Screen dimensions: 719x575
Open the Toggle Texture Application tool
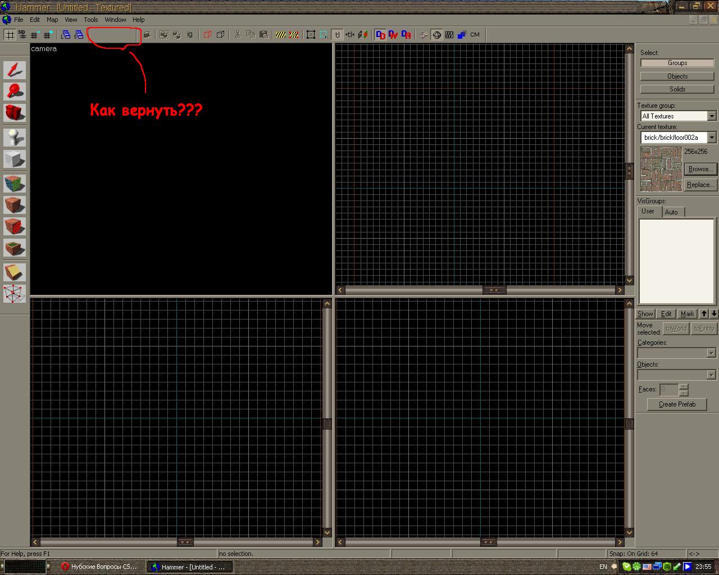pyautogui.click(x=15, y=184)
